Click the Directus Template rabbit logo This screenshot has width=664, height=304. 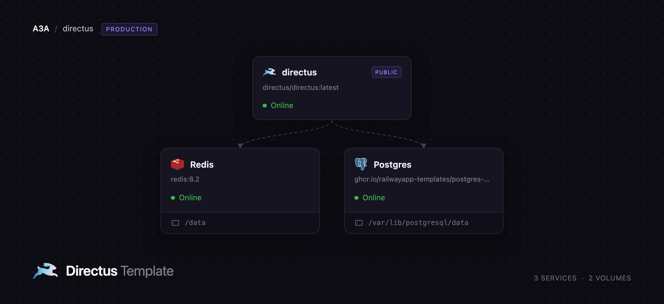point(46,271)
